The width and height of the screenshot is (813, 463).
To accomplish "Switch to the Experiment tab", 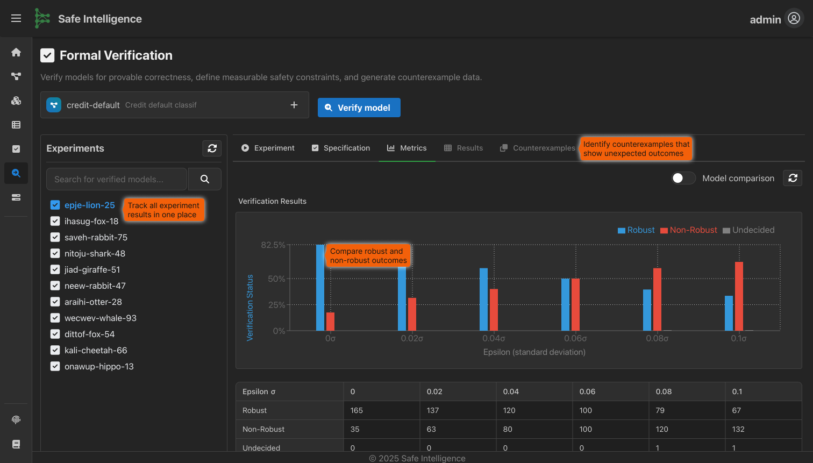I will click(x=268, y=148).
